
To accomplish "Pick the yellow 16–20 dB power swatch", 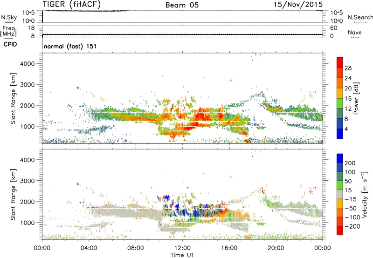I will point(340,93).
